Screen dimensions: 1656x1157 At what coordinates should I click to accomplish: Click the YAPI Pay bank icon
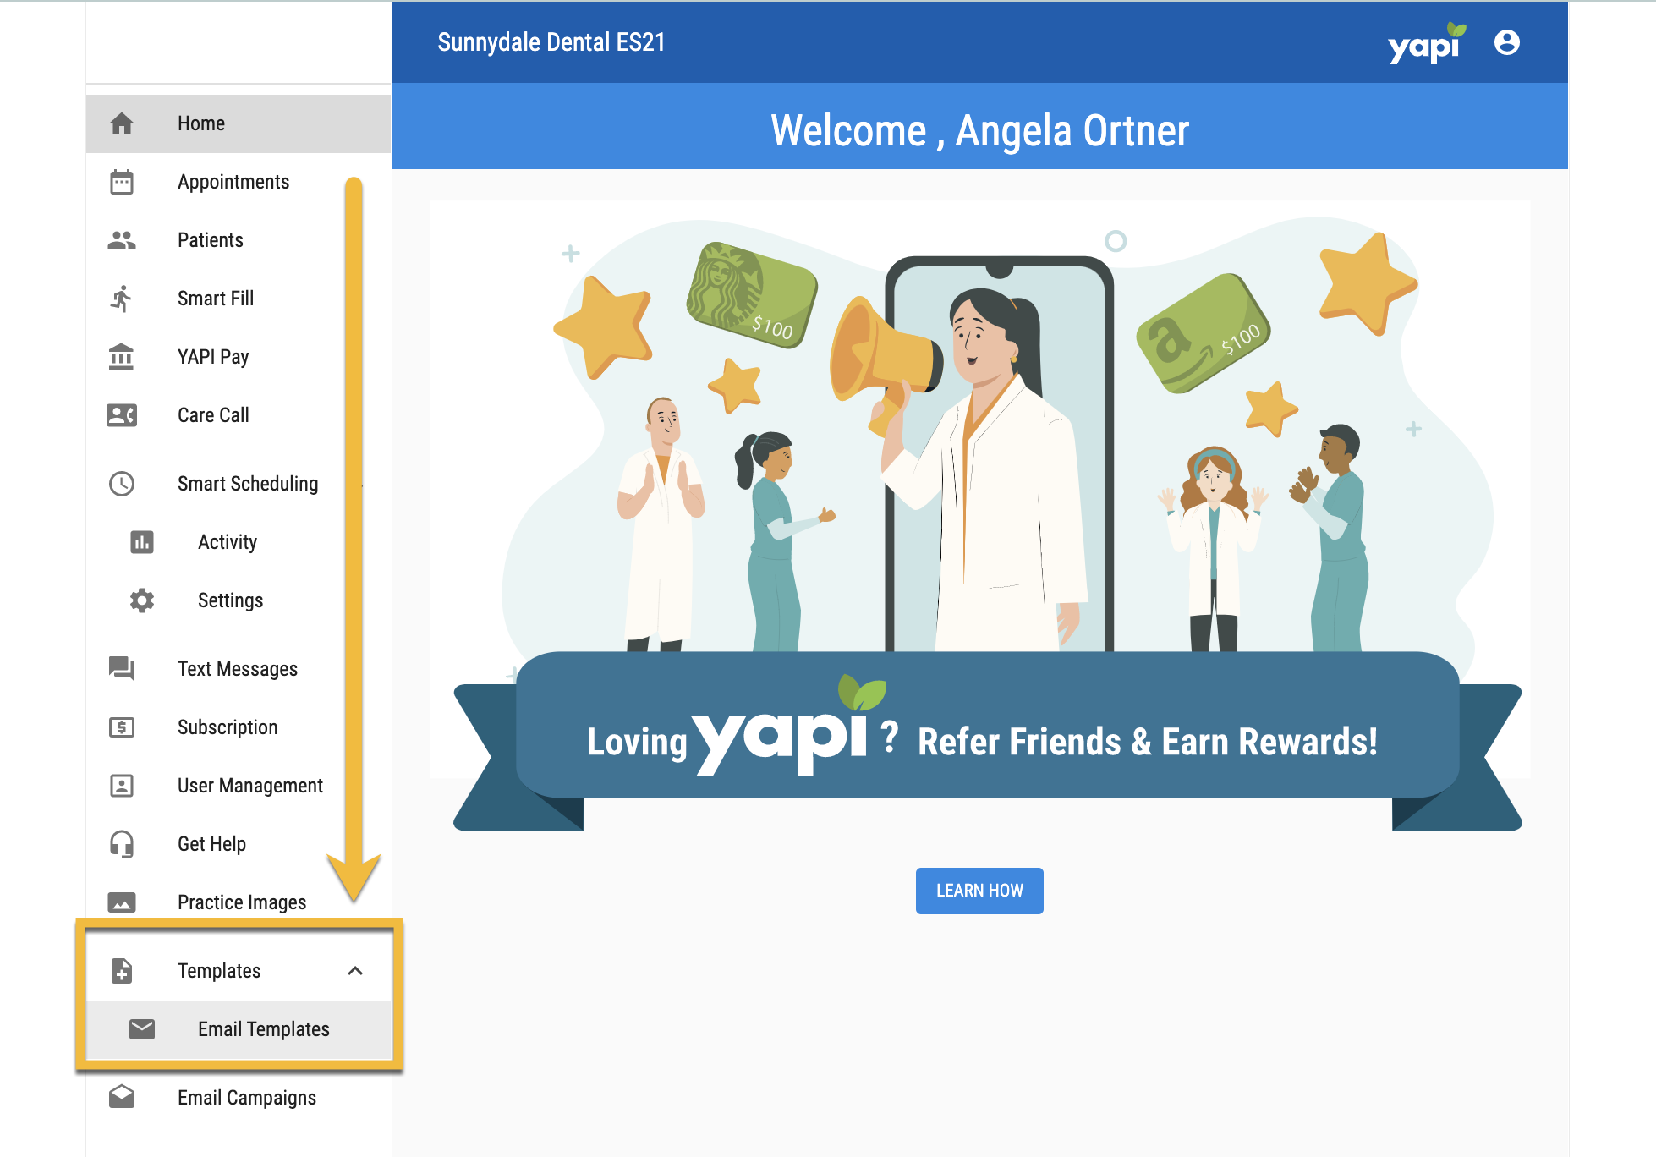pyautogui.click(x=122, y=357)
